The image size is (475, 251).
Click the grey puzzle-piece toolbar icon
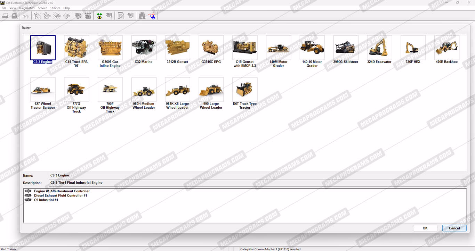(x=130, y=16)
